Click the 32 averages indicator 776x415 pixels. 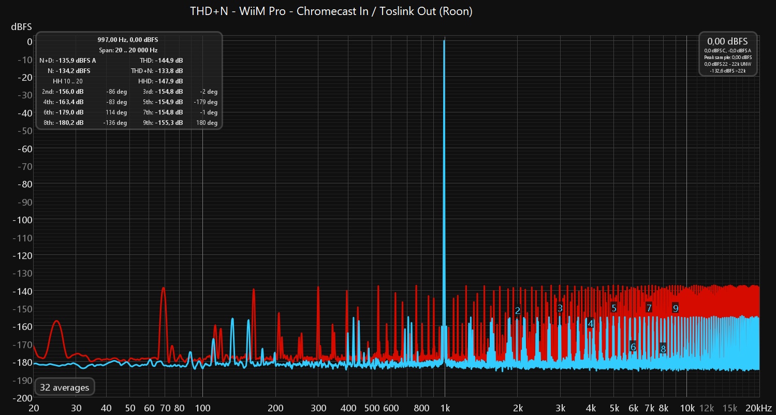point(64,387)
